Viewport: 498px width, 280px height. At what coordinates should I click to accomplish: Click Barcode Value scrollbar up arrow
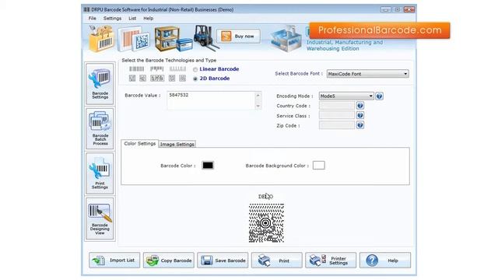(258, 95)
